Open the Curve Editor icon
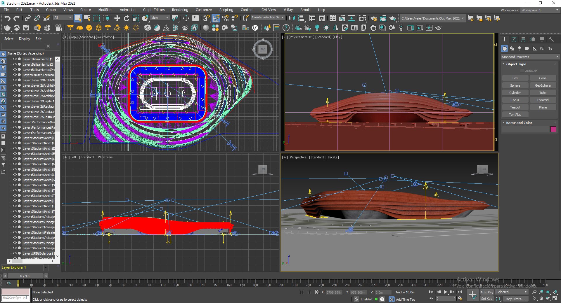Viewport: 561px width, 303px height. [x=342, y=18]
